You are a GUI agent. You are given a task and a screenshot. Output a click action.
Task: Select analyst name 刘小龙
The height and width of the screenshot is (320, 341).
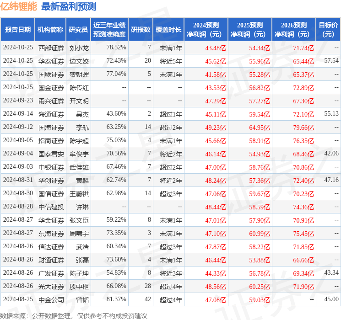point(79,48)
